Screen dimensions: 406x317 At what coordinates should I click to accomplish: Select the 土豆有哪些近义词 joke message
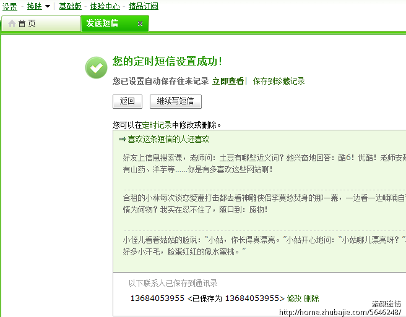click(x=264, y=163)
